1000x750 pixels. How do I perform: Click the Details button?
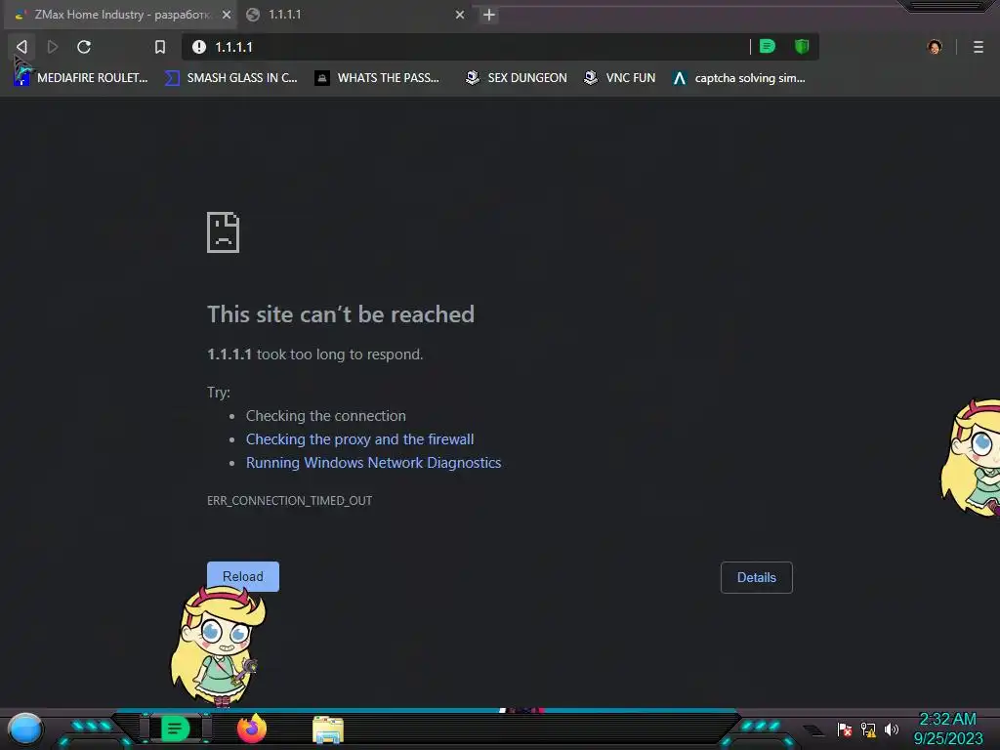pos(757,577)
